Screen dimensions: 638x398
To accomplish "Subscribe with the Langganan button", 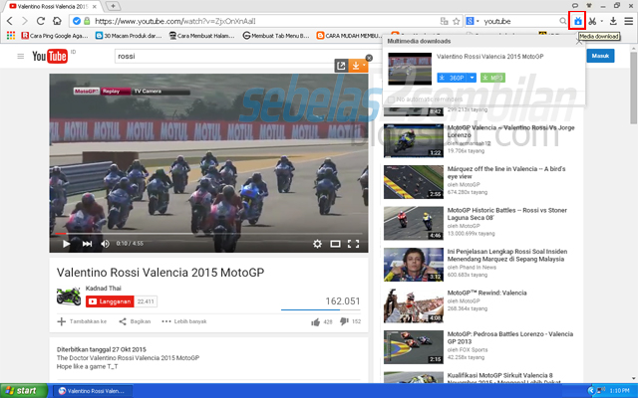I will (x=110, y=301).
